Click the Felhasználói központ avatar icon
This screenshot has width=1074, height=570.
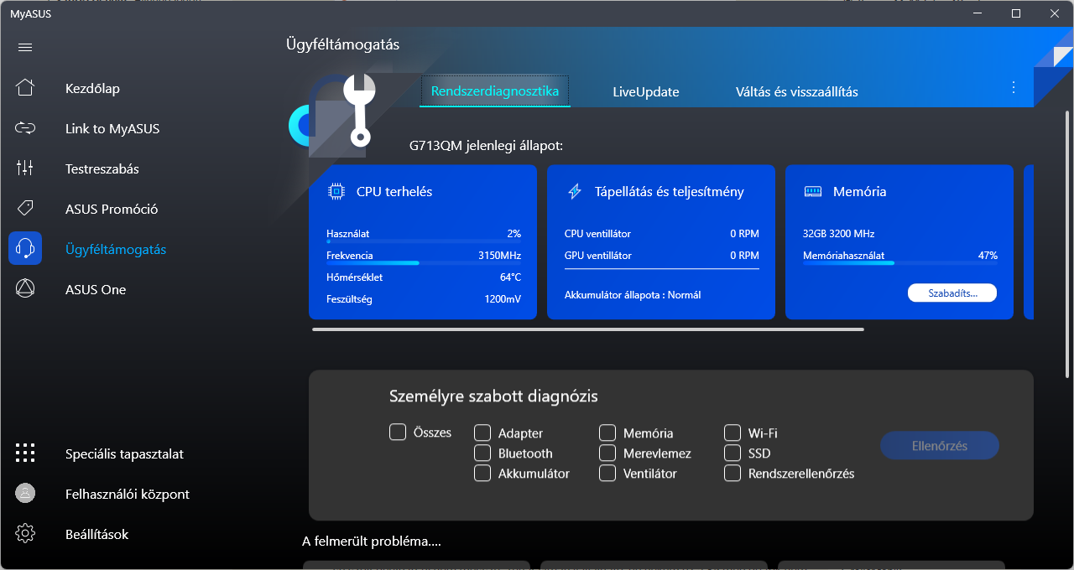pyautogui.click(x=25, y=494)
